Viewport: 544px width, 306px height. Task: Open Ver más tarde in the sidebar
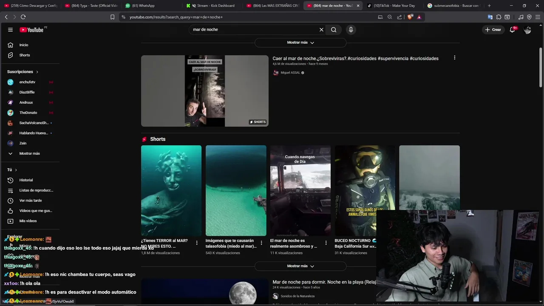point(30,201)
